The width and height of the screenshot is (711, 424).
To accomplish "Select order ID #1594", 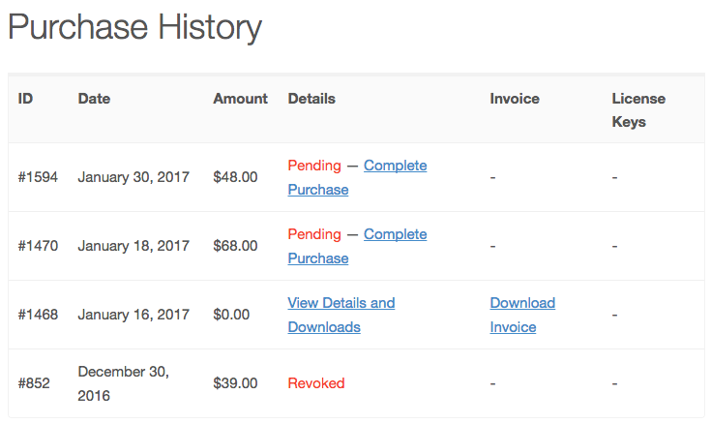I will pyautogui.click(x=38, y=177).
